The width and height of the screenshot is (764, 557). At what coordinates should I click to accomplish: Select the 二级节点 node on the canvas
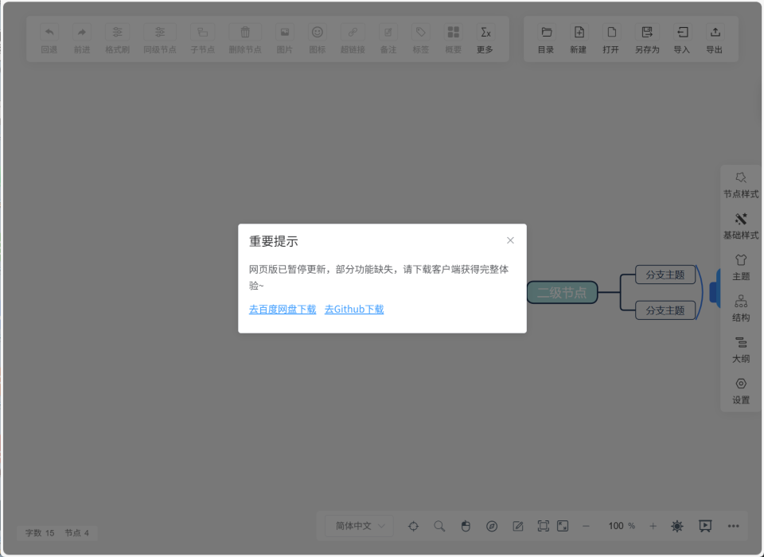point(562,292)
